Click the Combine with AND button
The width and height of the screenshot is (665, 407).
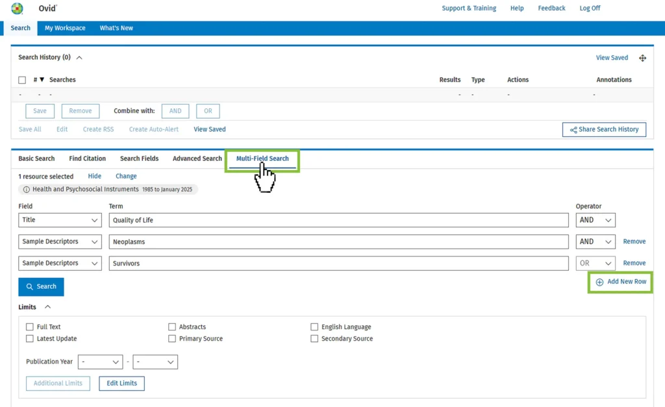click(175, 111)
